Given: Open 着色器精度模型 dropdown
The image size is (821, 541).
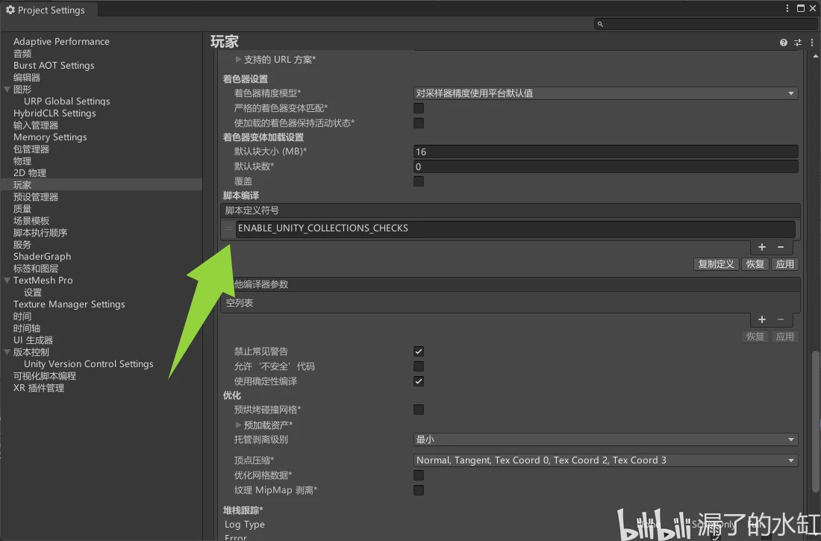Looking at the screenshot, I should pos(605,93).
